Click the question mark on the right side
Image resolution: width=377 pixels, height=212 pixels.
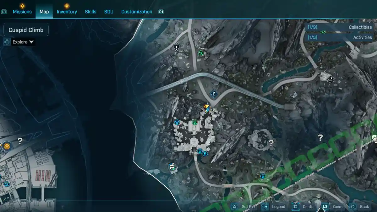[320, 137]
